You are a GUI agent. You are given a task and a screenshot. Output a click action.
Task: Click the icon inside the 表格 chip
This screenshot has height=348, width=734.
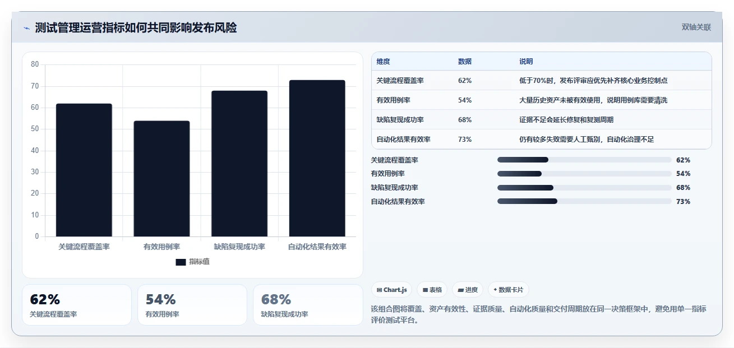click(x=426, y=290)
